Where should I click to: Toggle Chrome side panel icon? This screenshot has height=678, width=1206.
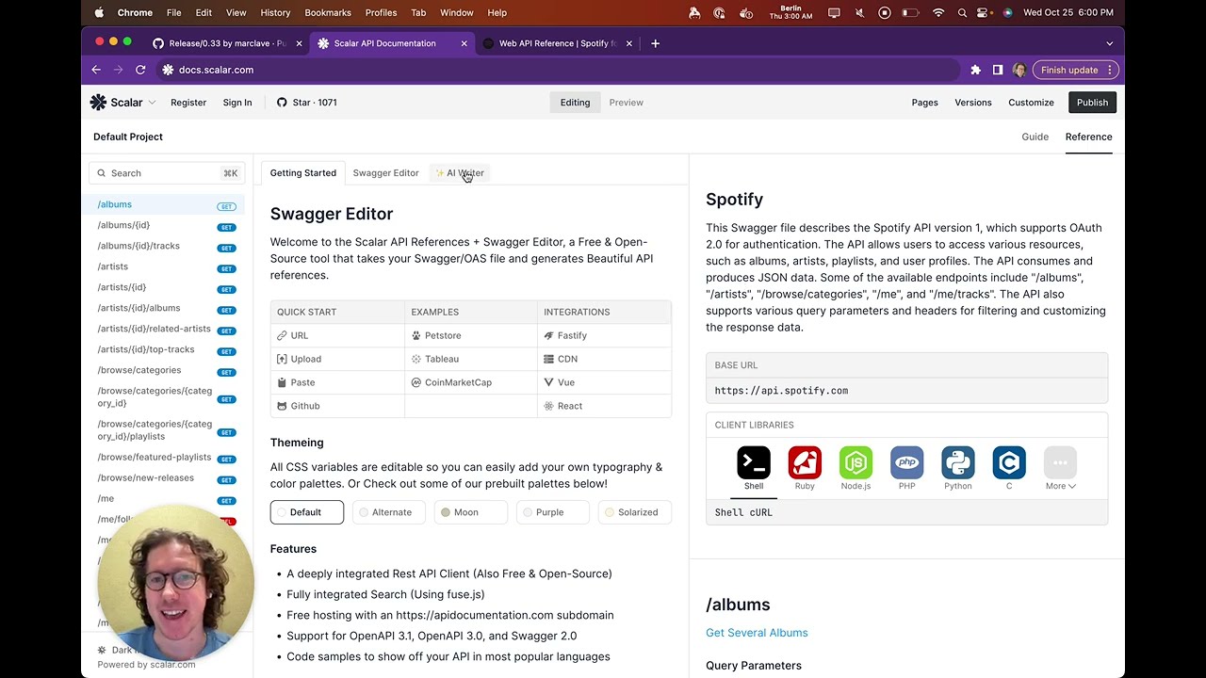(x=997, y=70)
